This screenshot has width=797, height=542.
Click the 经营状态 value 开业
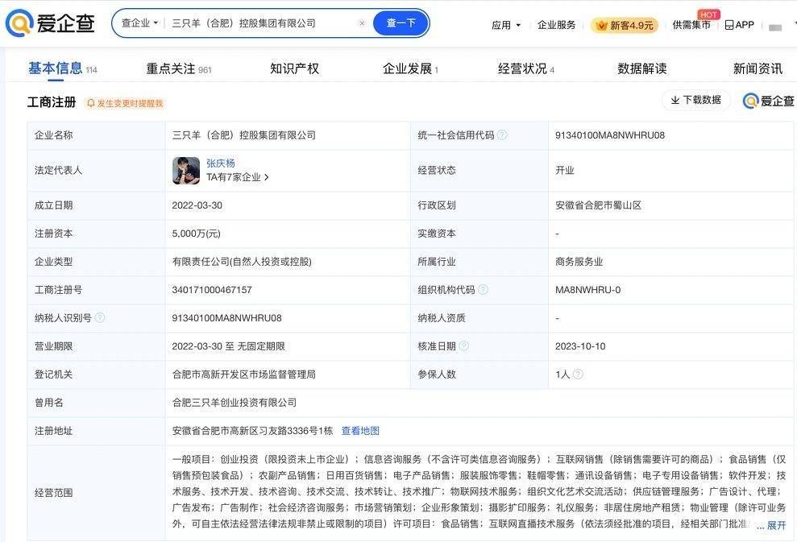pos(565,170)
